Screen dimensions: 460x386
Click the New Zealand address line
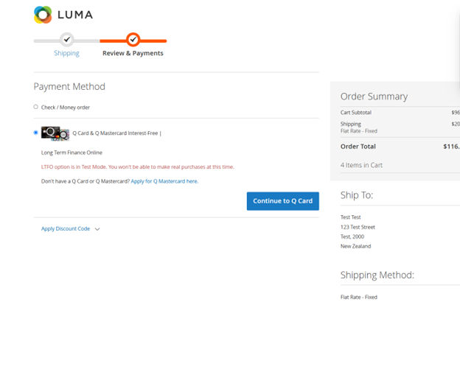pos(355,246)
